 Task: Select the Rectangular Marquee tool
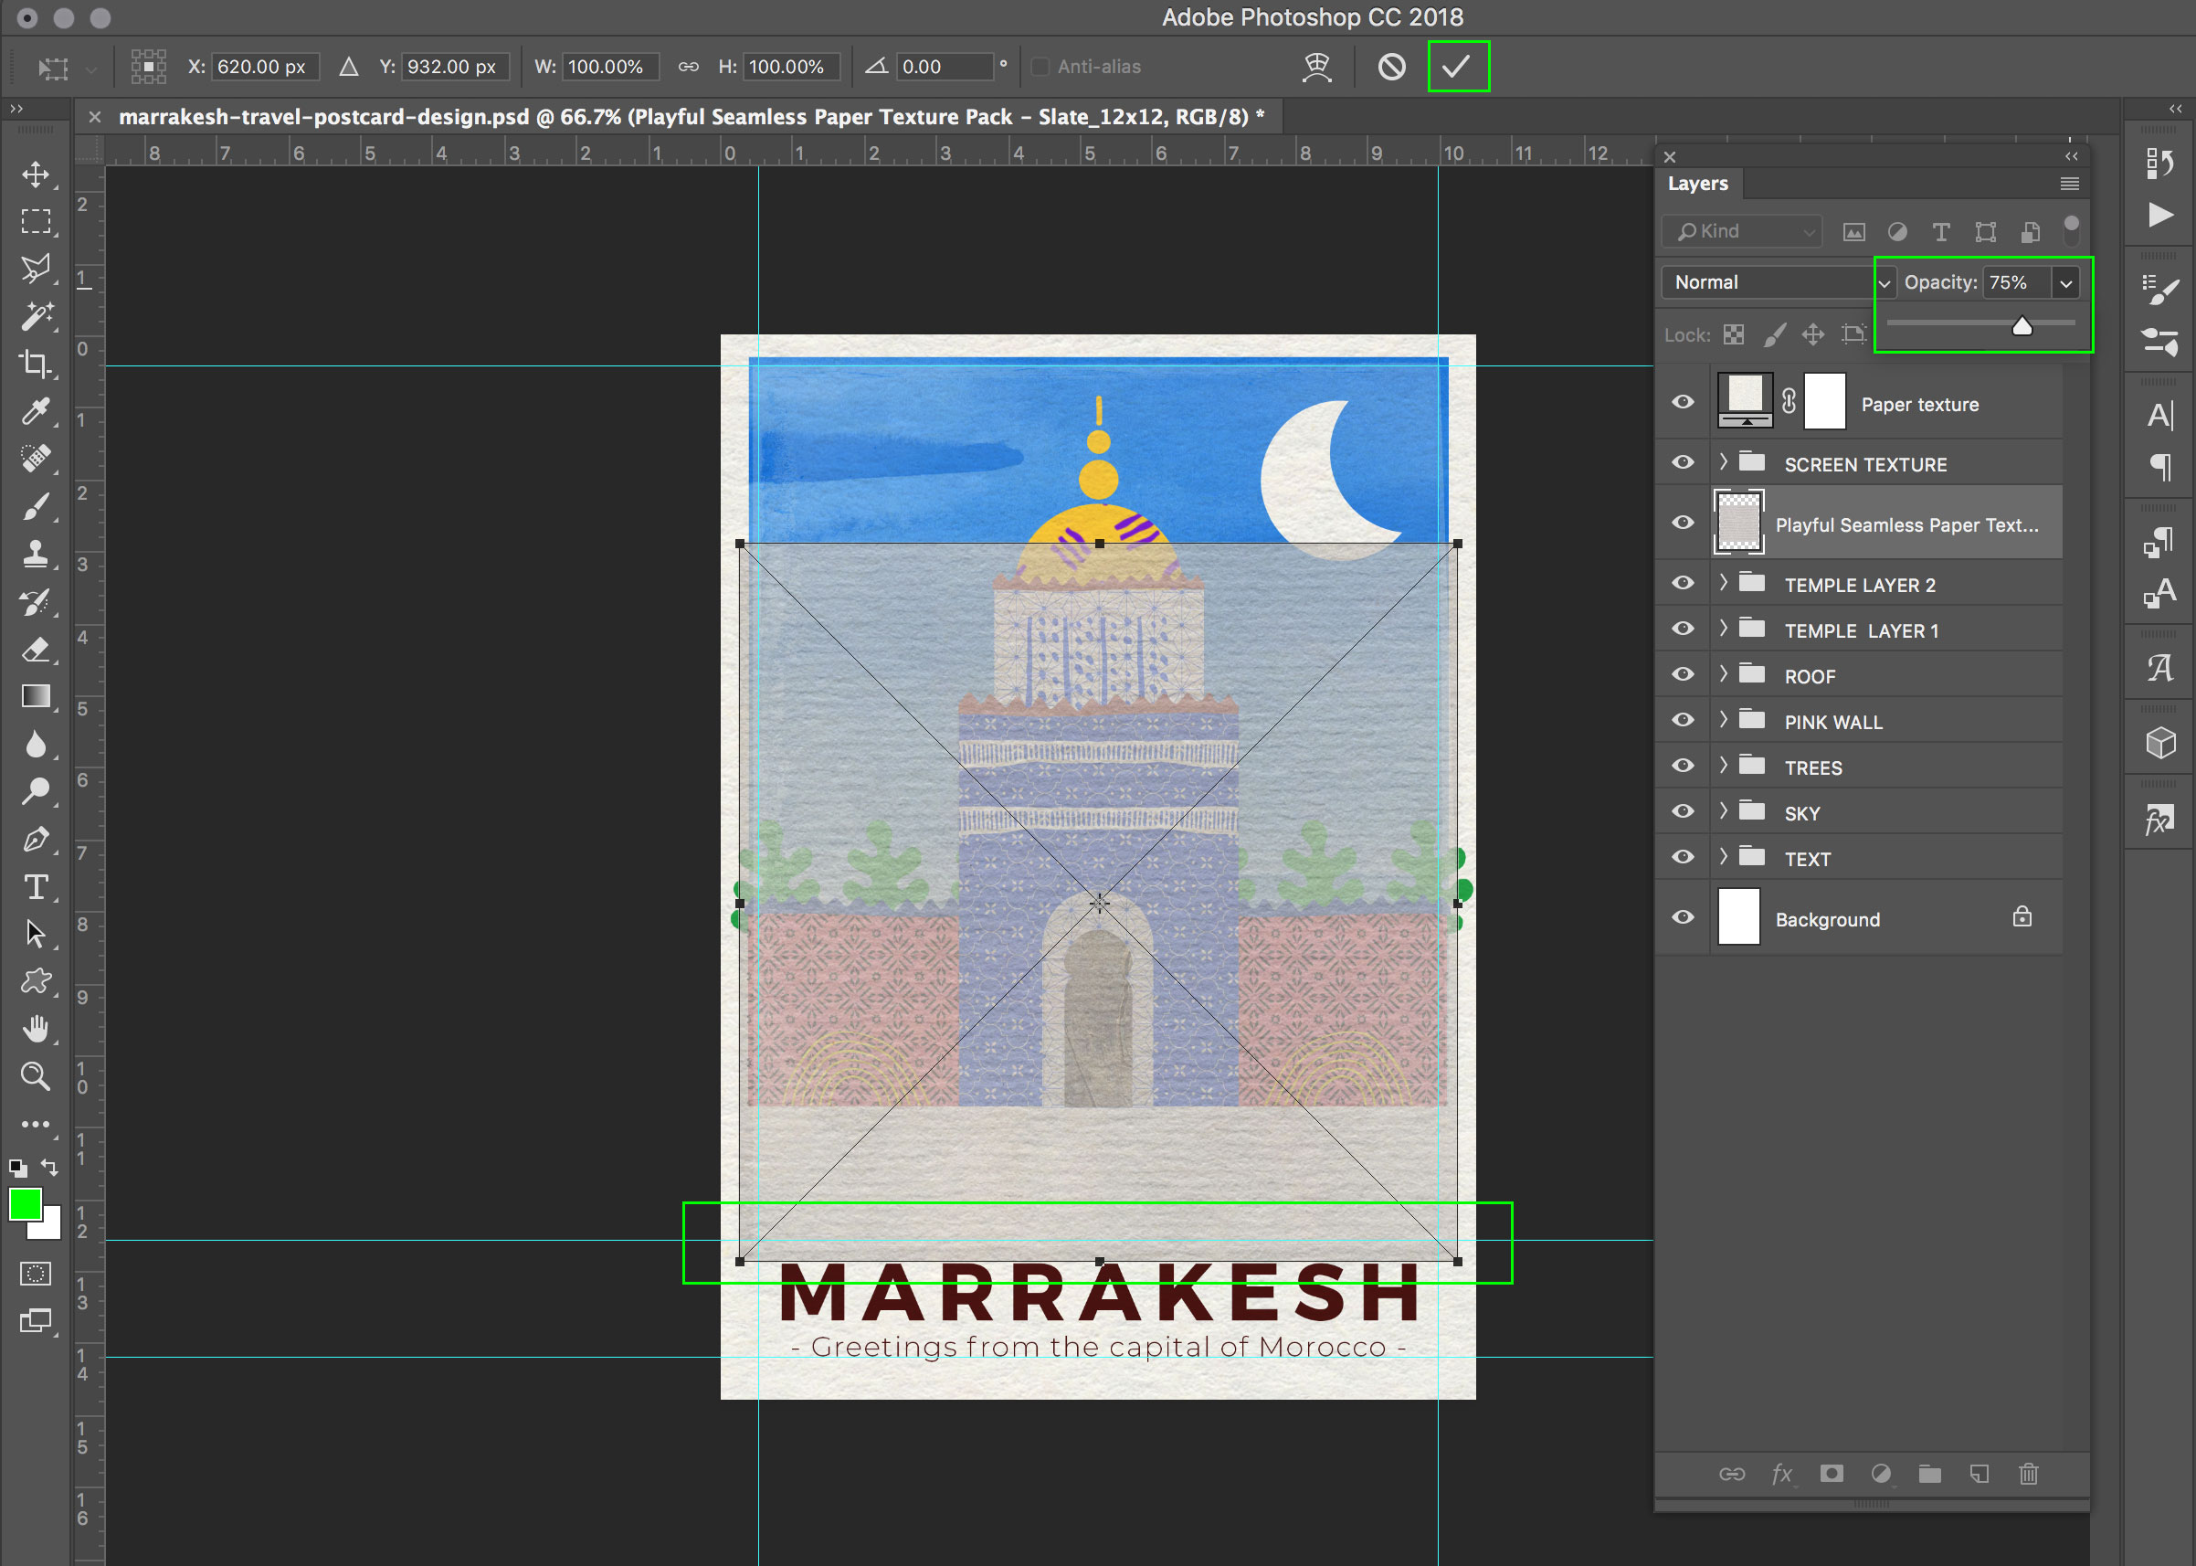36,222
